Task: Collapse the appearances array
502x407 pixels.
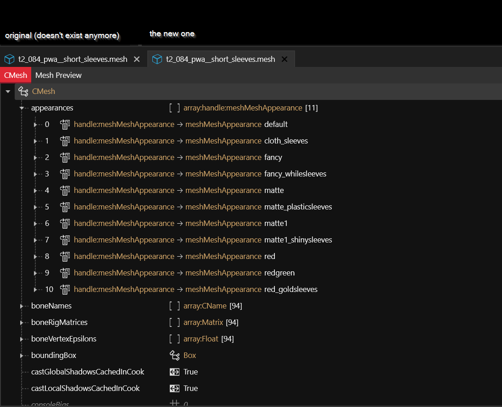Action: pyautogui.click(x=22, y=108)
